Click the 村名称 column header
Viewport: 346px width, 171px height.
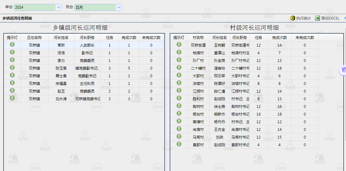(x=198, y=38)
